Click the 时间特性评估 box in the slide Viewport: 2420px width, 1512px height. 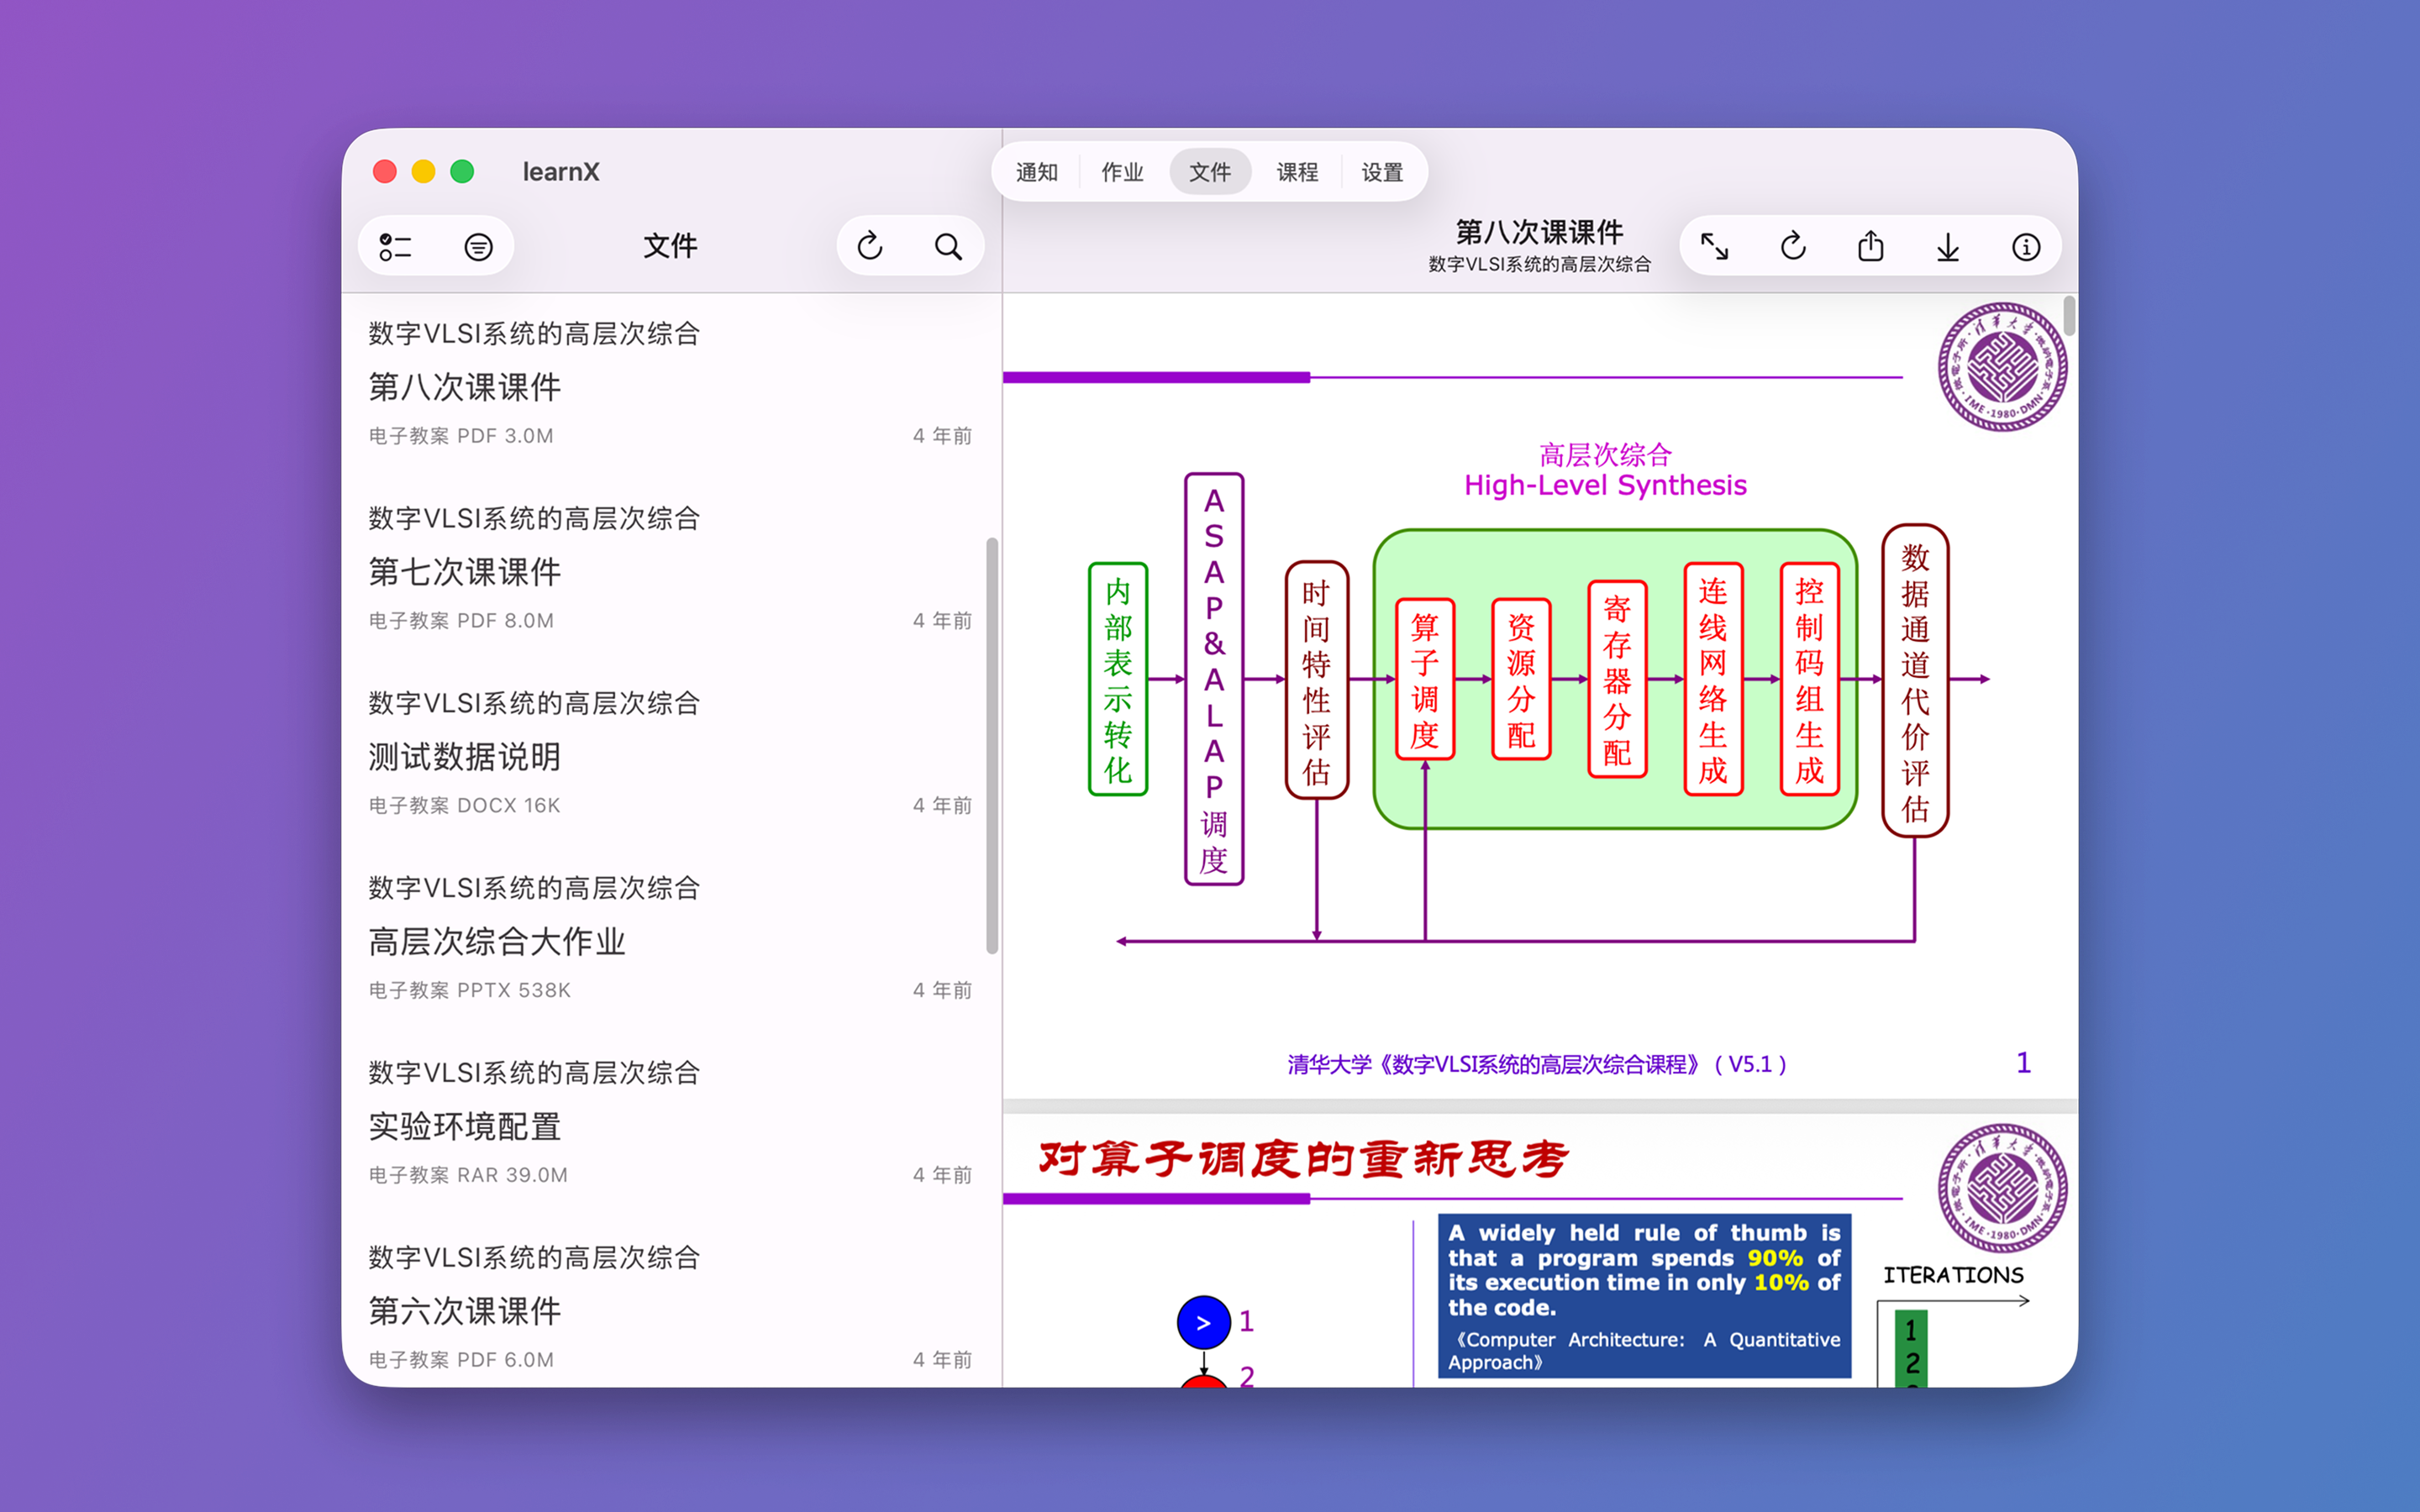click(x=1317, y=680)
